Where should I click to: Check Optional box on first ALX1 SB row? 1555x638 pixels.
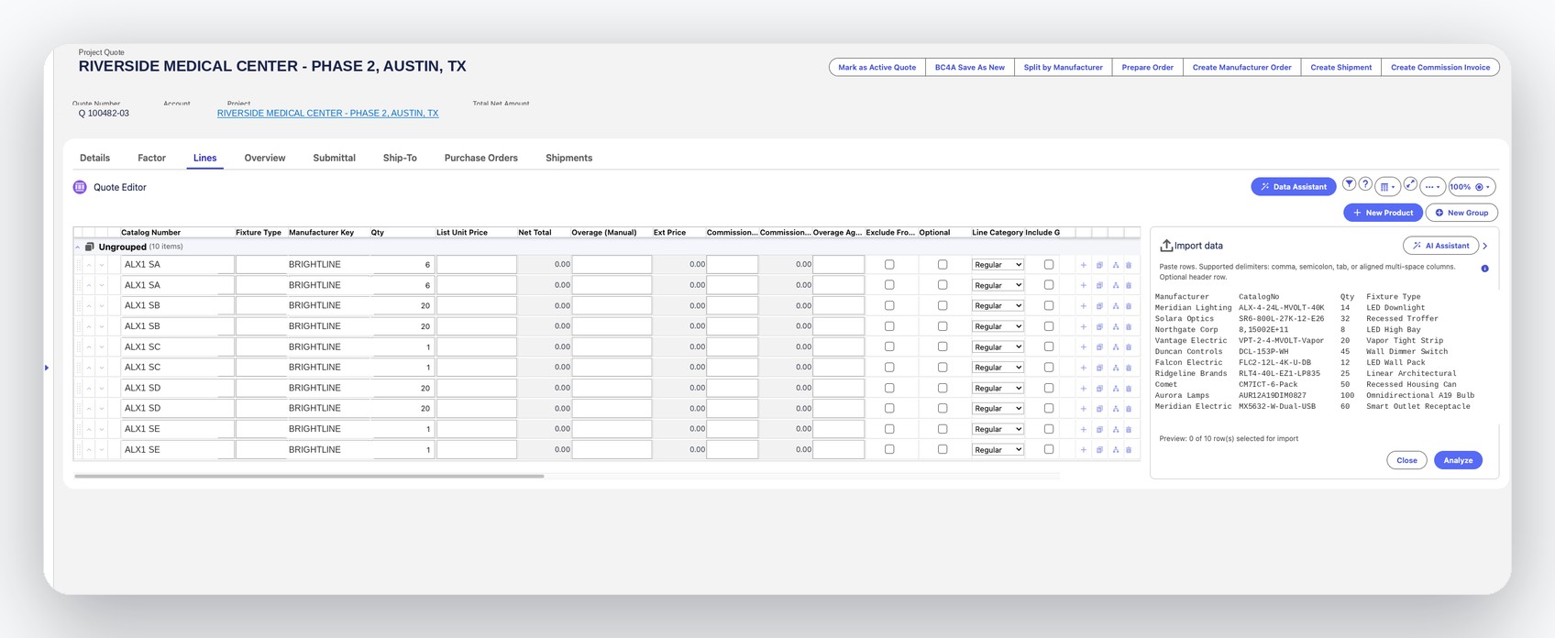pyautogui.click(x=943, y=306)
